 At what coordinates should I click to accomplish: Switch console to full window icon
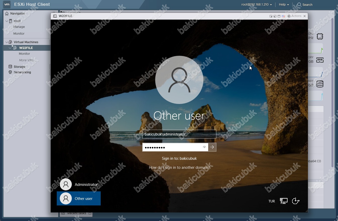[279, 16]
